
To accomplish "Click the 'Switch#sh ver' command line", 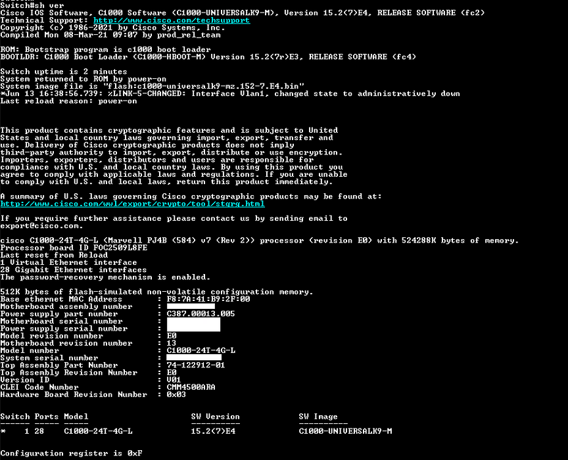I will pos(32,5).
